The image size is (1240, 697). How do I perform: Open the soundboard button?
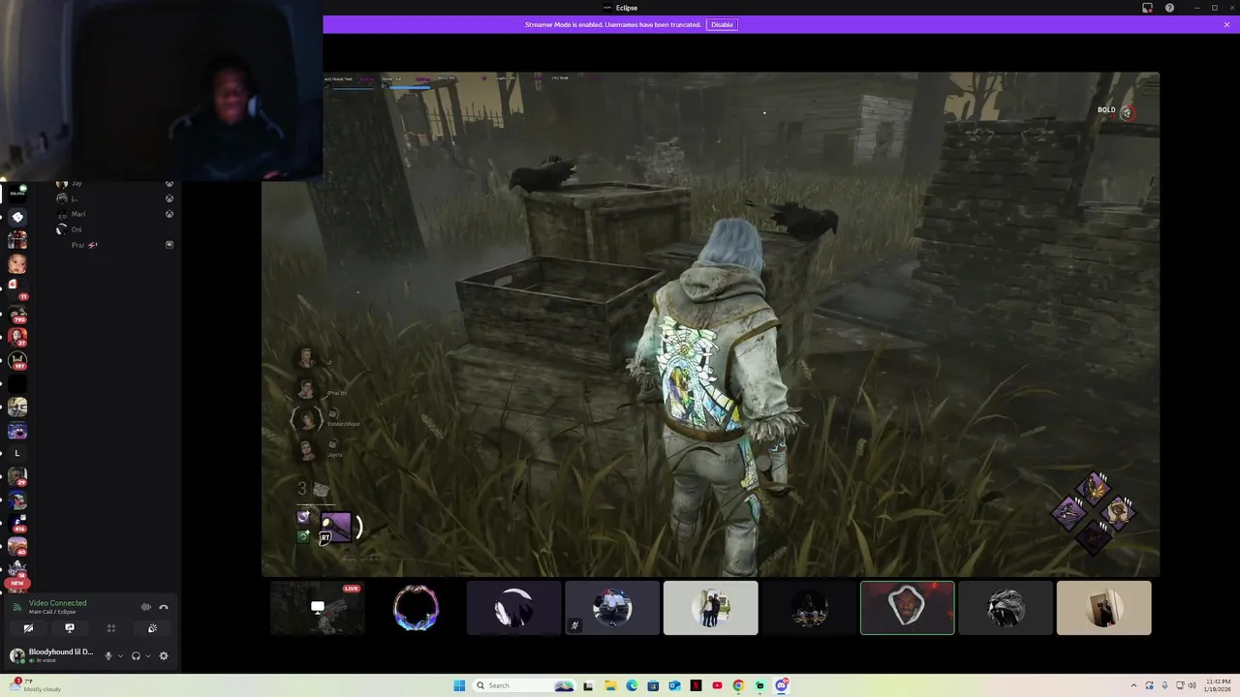click(152, 628)
